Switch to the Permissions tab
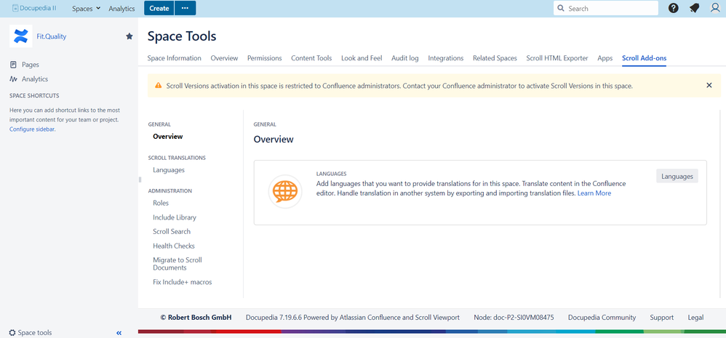 coord(264,58)
